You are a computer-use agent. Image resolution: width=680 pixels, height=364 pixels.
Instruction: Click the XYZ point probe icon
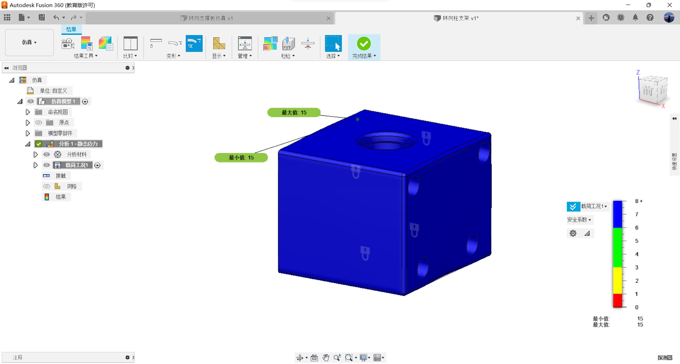288,44
